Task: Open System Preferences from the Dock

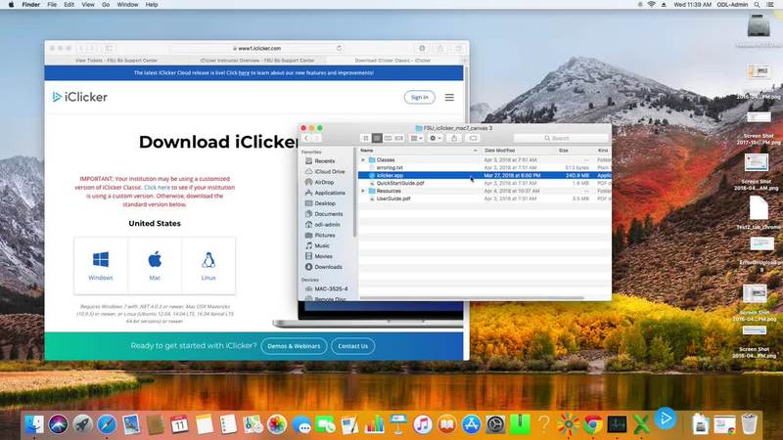Action: pos(495,424)
